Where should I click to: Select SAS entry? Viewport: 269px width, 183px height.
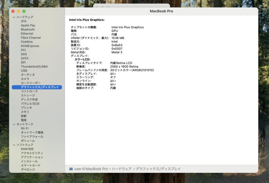tap(24, 54)
